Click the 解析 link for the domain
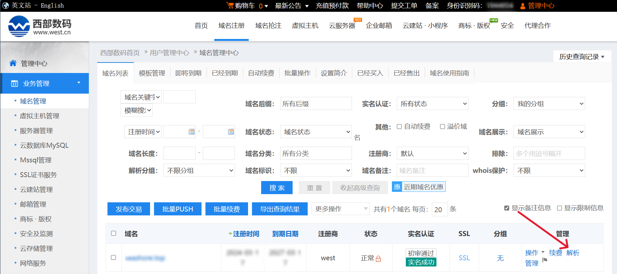Screen dimensions: 617x274 tap(572, 253)
